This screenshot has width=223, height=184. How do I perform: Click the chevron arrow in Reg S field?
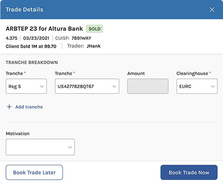pyautogui.click(x=42, y=86)
